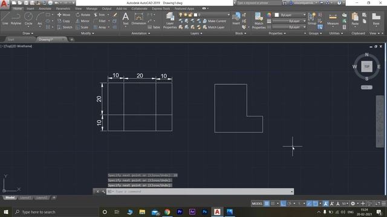
Task: Toggle object snap tracking in status bar
Action: coord(309,204)
